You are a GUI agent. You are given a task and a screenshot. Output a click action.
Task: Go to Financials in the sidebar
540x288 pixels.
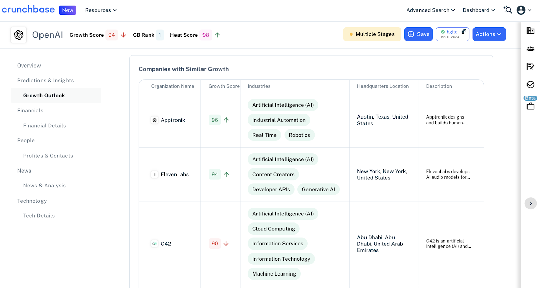tap(30, 111)
